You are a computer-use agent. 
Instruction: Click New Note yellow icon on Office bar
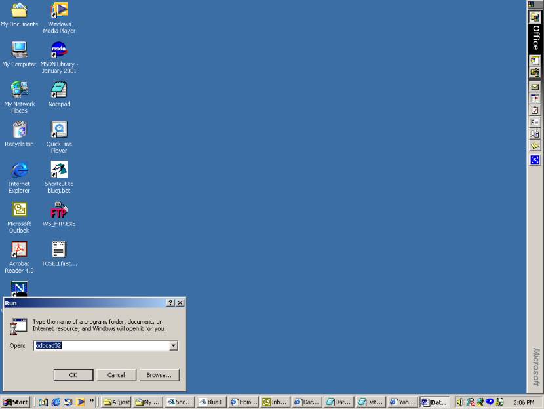[535, 146]
